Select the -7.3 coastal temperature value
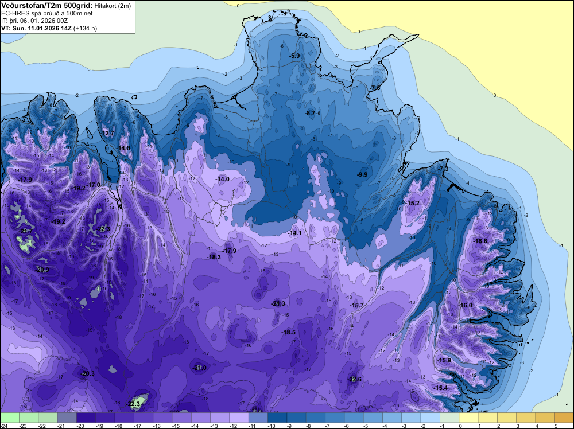This screenshot has height=429, width=574. click(443, 169)
